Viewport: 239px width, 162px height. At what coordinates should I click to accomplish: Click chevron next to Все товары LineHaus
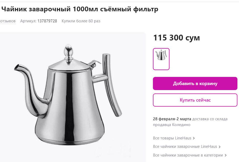coord(194,138)
